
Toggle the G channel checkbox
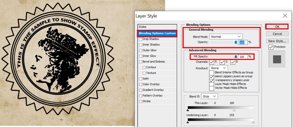pos(222,62)
